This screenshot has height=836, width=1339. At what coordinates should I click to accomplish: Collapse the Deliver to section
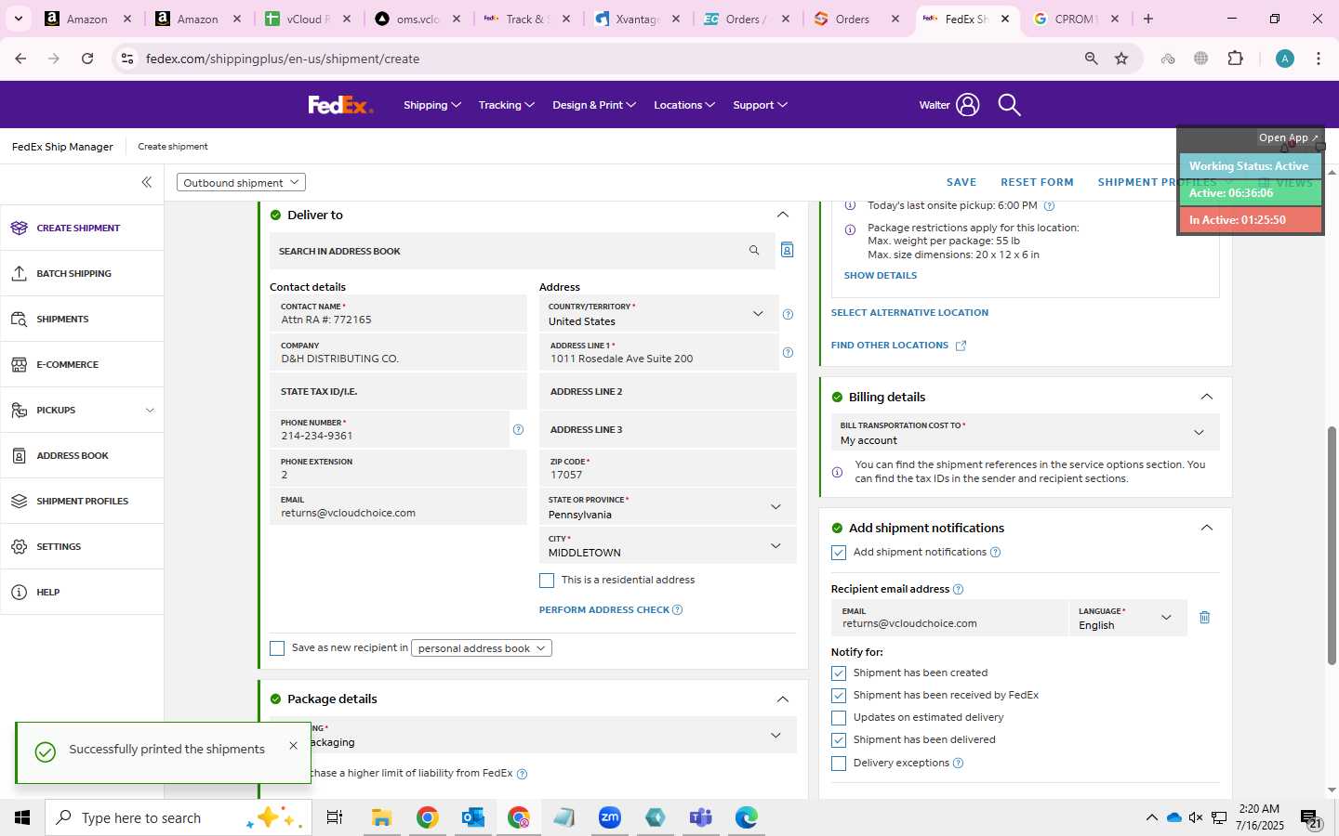(x=783, y=215)
